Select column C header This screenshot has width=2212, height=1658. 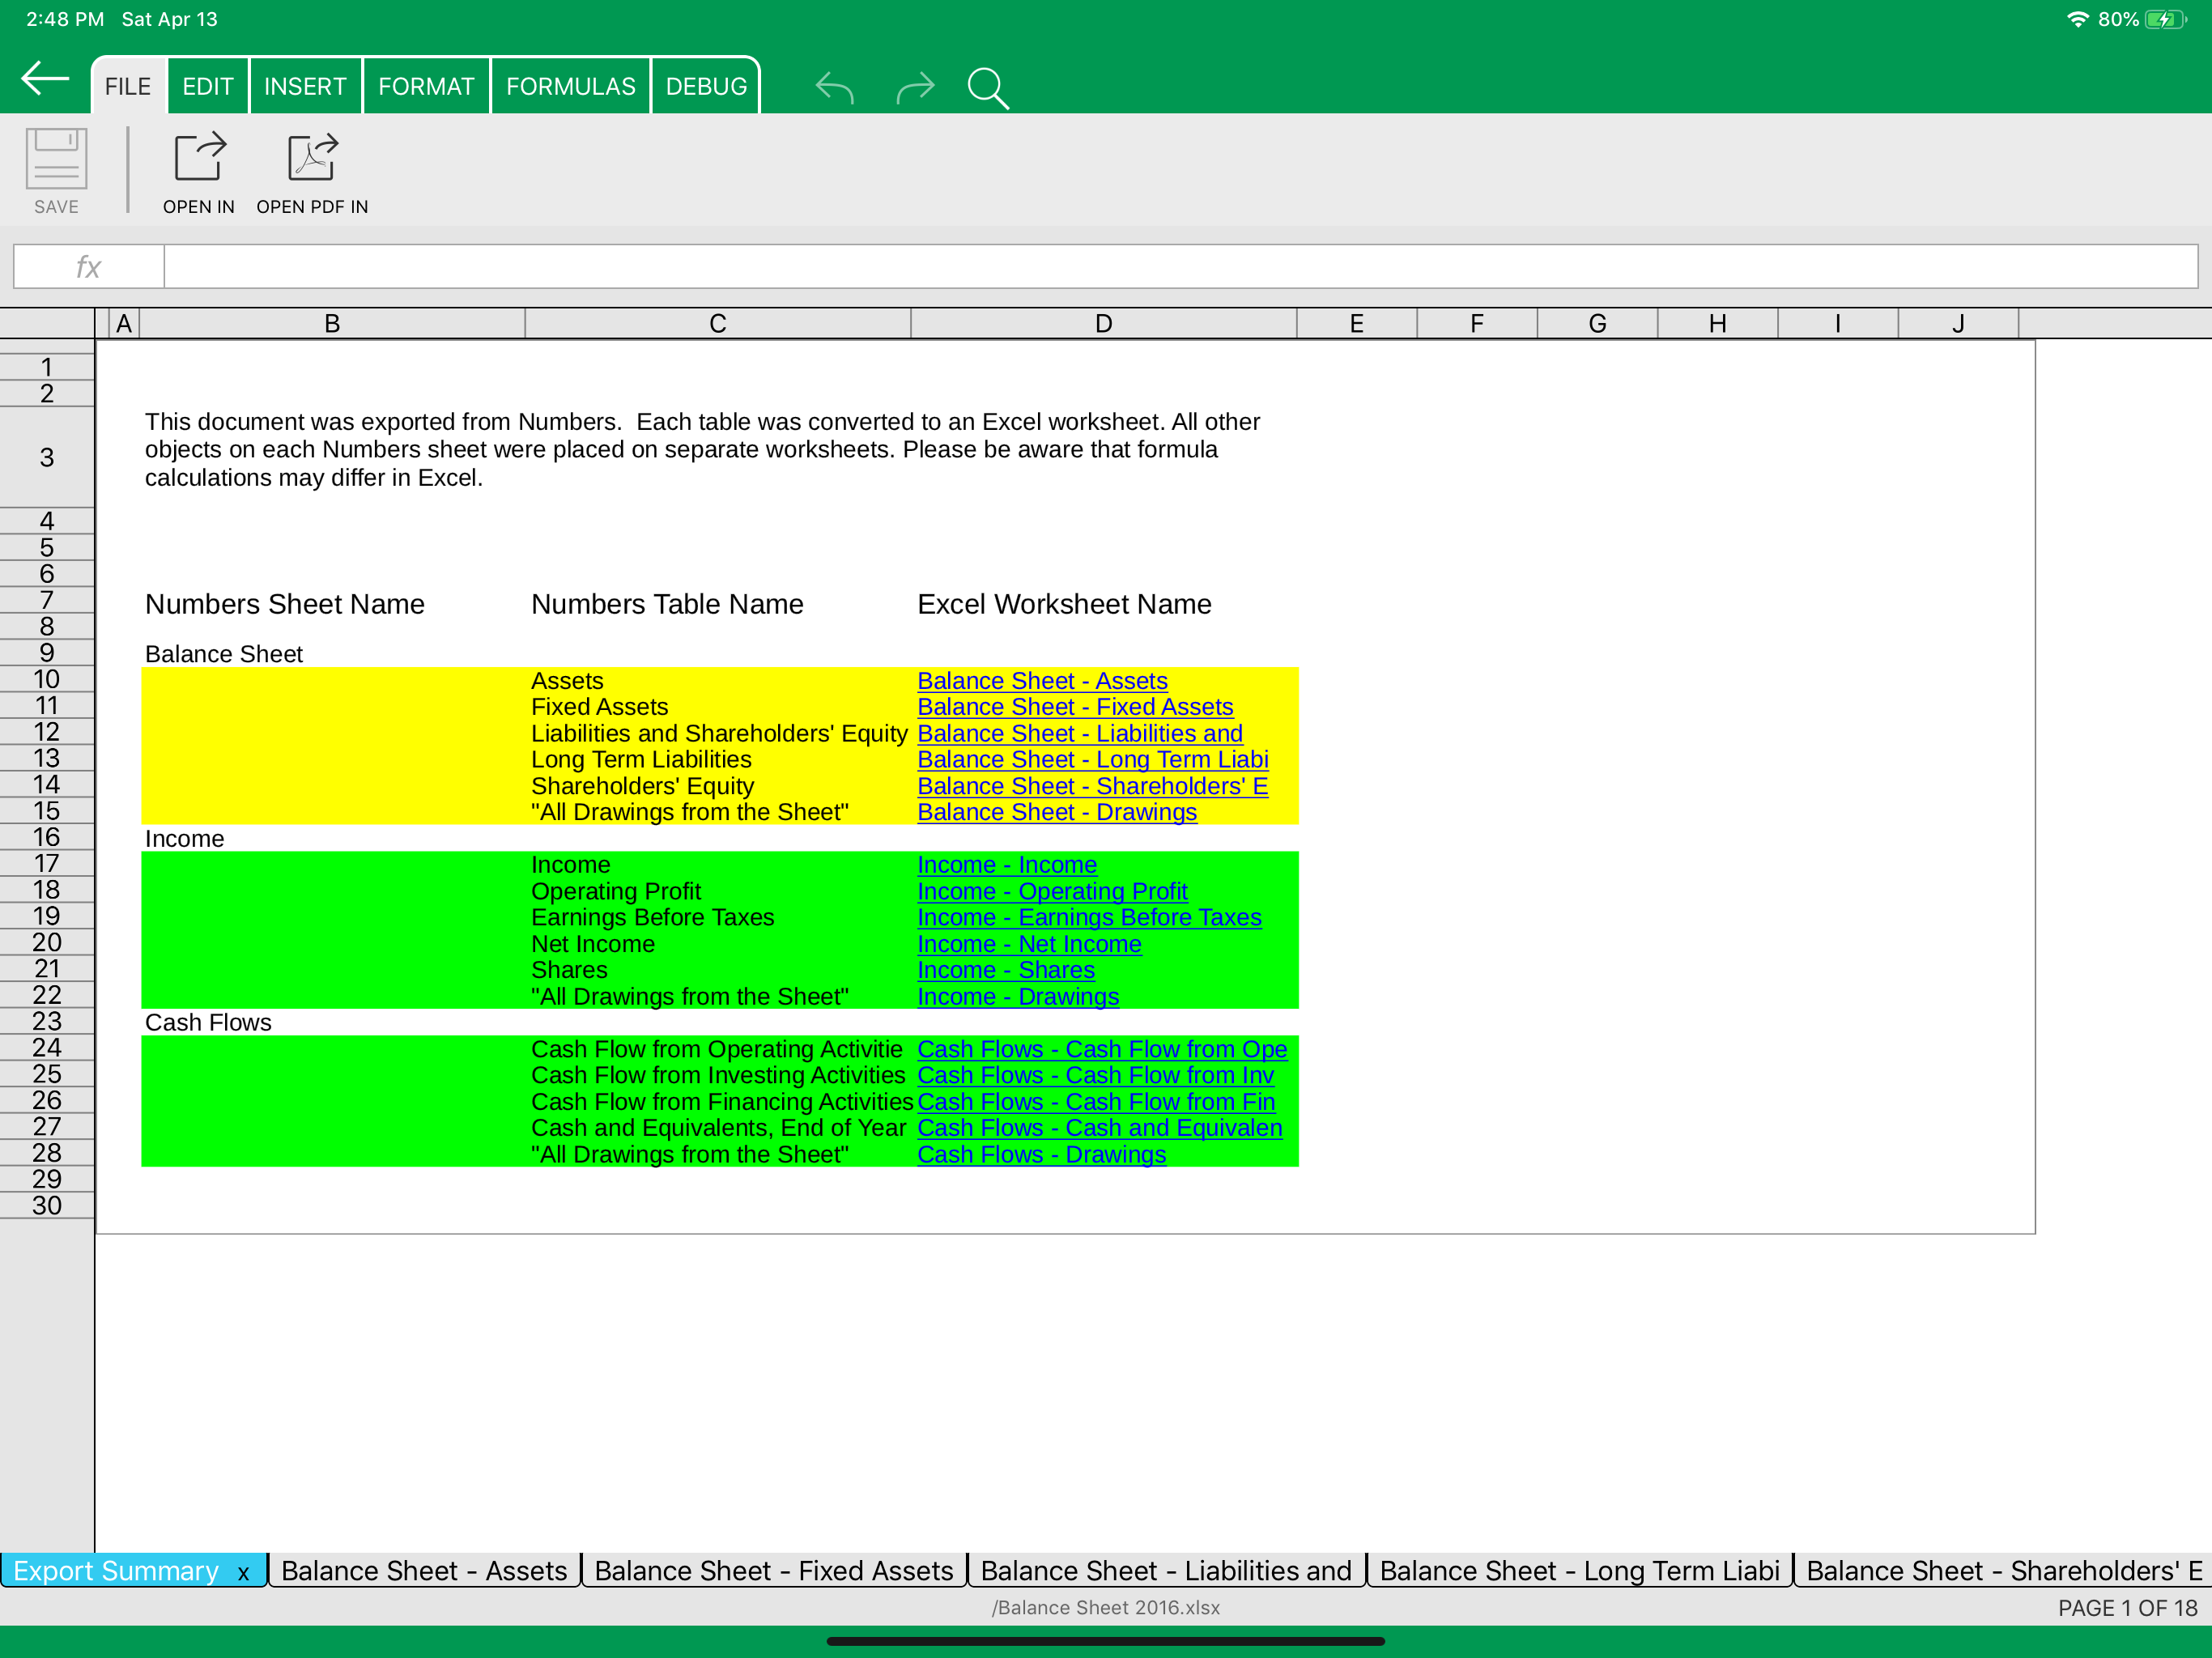[x=718, y=324]
